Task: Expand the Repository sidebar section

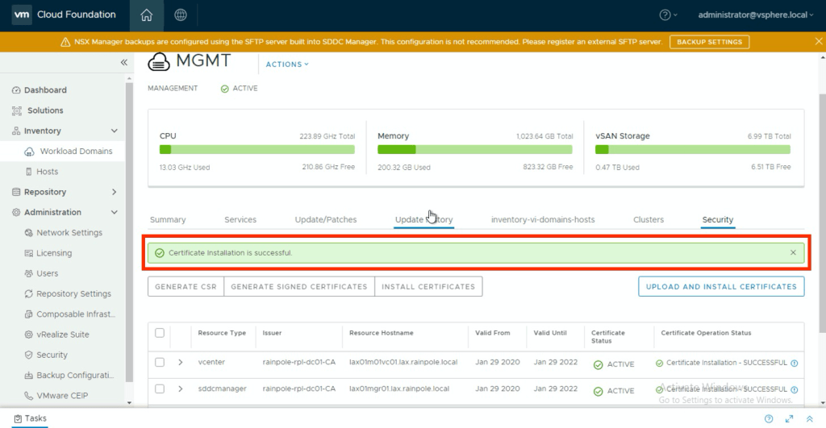Action: [114, 192]
